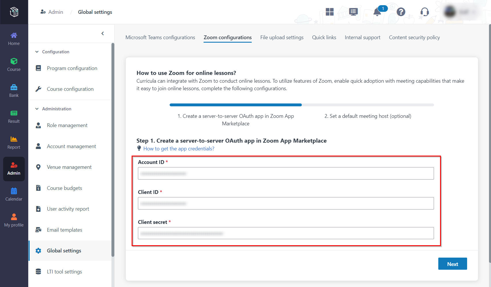Screen dimensions: 491x287
Task: Click Global settings breadcrumb text
Action: click(95, 12)
